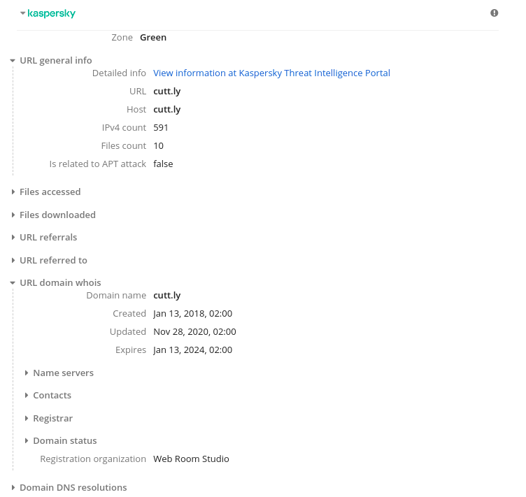The image size is (526, 497).
Task: Click the Kaspersky logo
Action: 52,13
